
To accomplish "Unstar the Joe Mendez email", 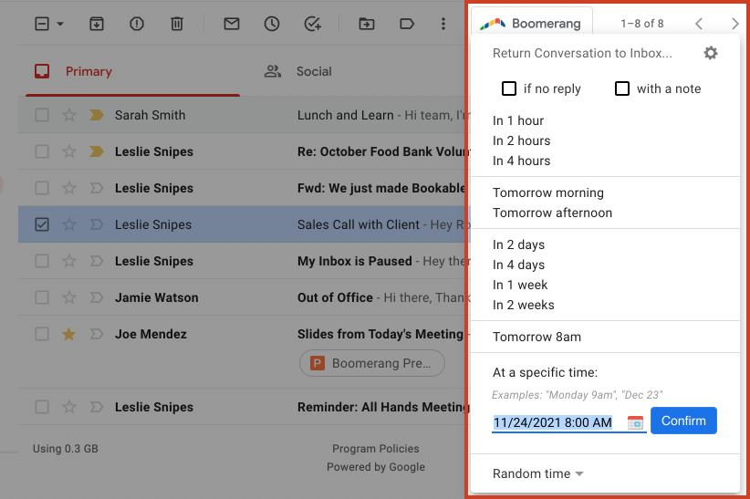I will point(69,334).
